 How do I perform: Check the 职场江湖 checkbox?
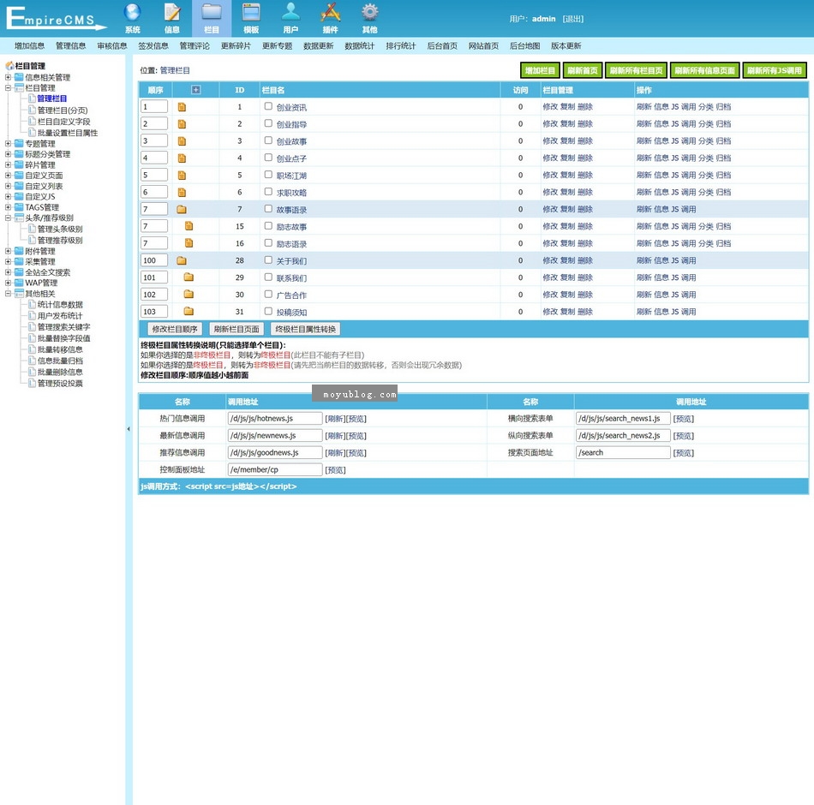click(268, 175)
